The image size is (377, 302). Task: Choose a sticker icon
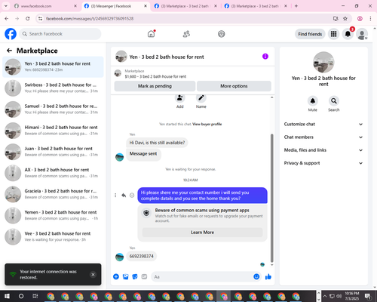pos(135,277)
